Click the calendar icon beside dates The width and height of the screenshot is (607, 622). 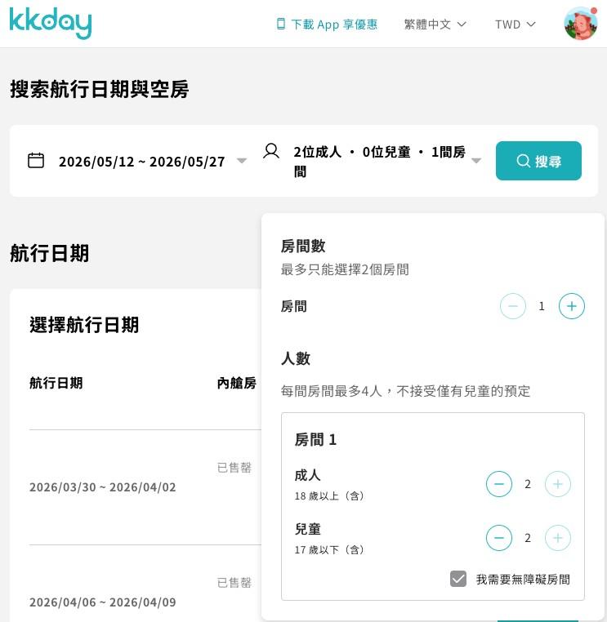[36, 160]
